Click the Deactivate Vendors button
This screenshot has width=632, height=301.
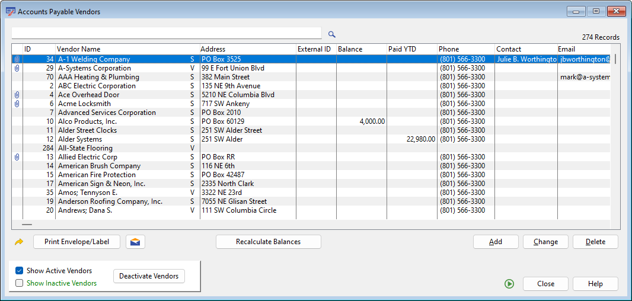tap(149, 276)
